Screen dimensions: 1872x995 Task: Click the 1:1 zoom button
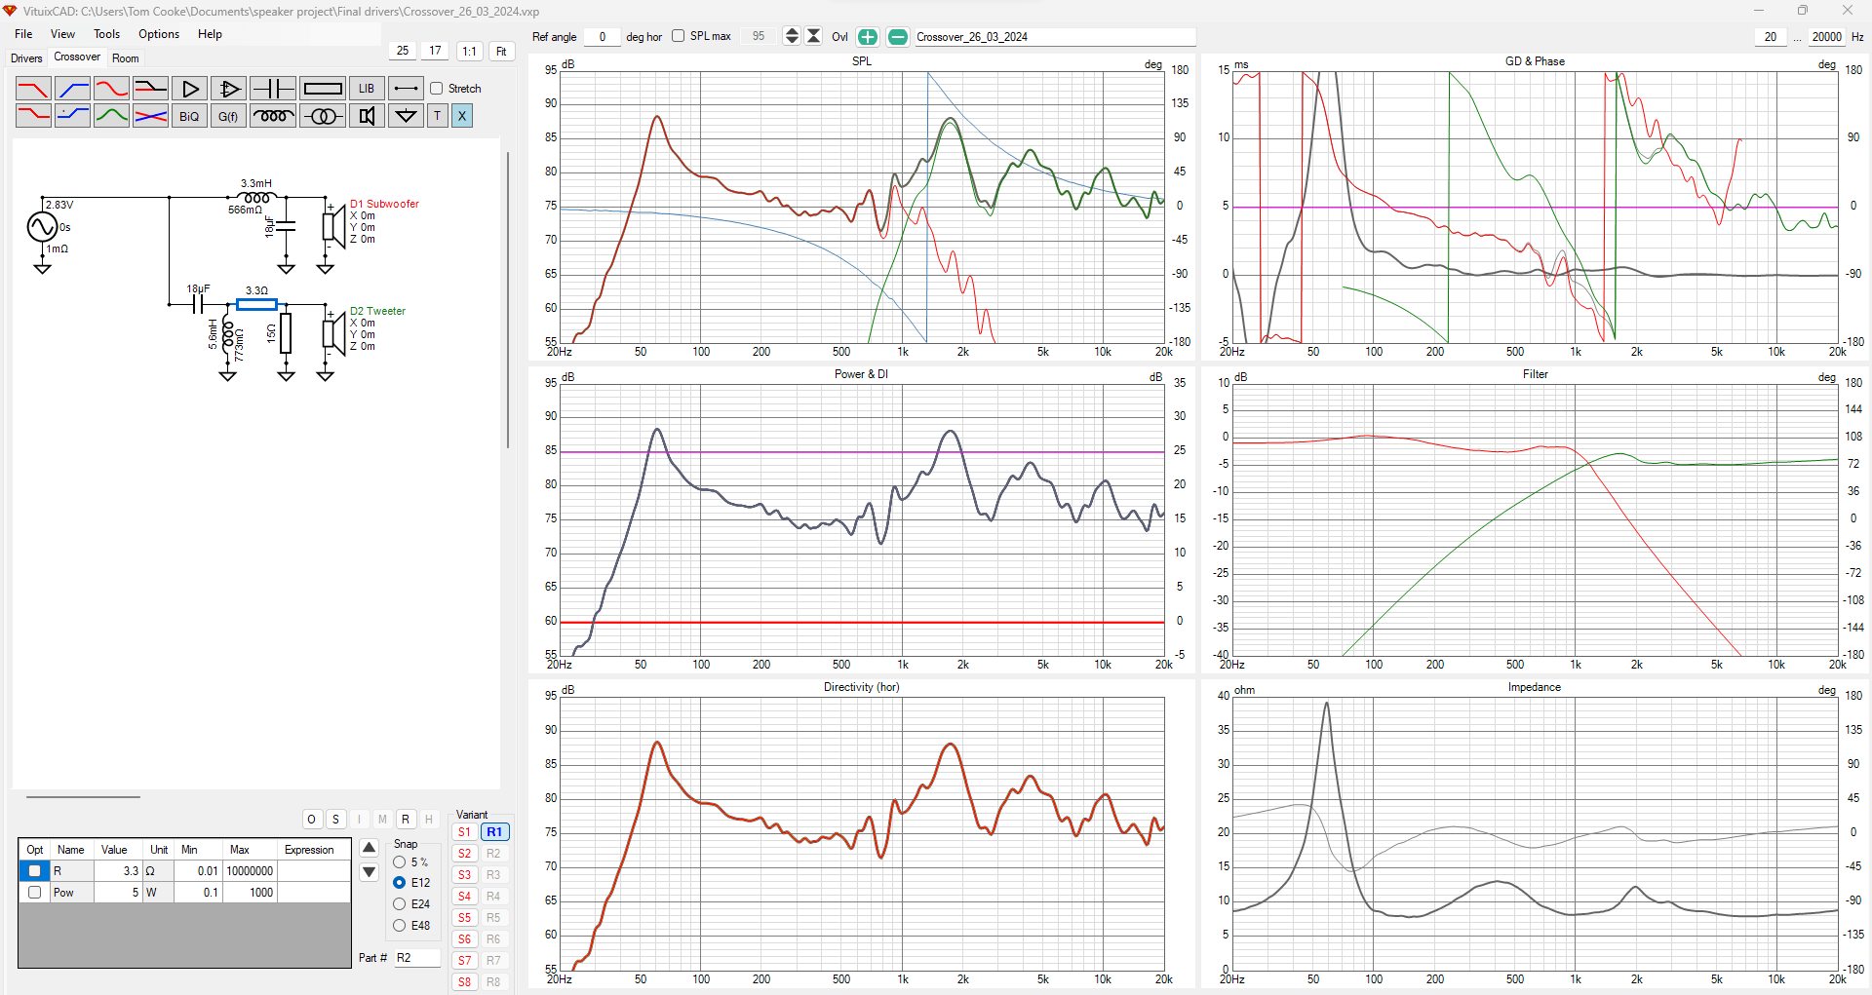coord(470,52)
